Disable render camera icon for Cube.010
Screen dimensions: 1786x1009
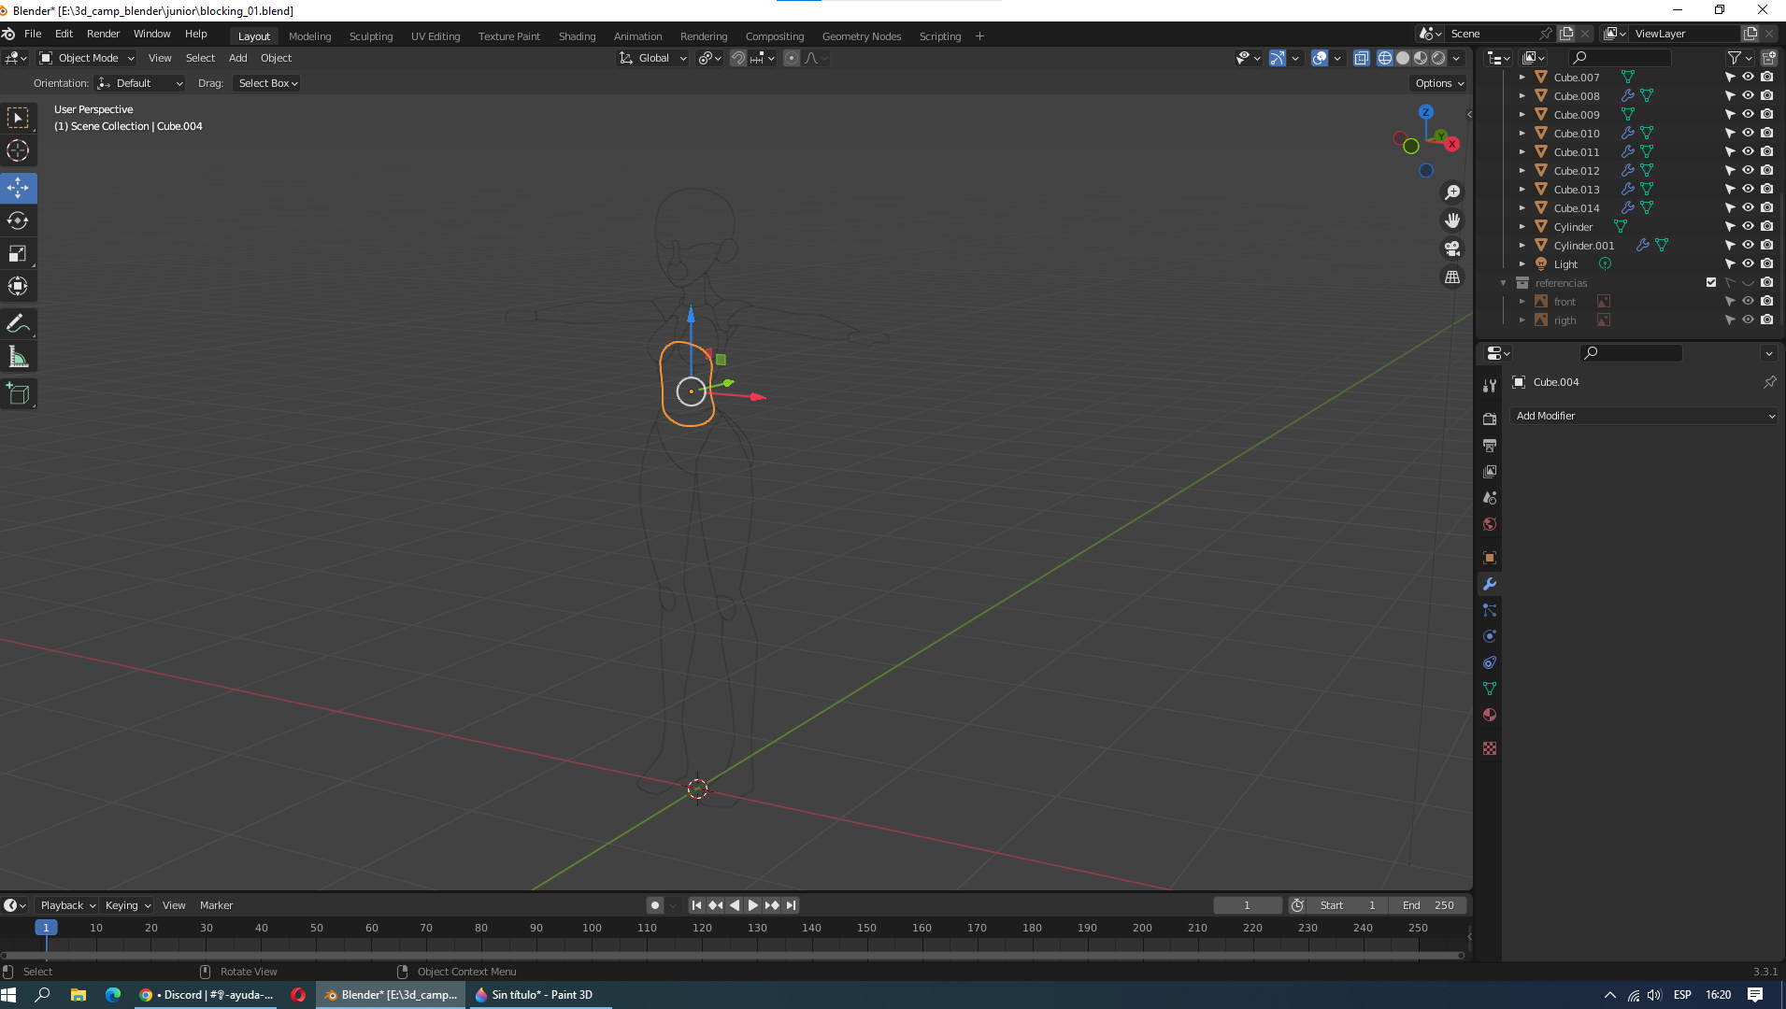coord(1766,133)
